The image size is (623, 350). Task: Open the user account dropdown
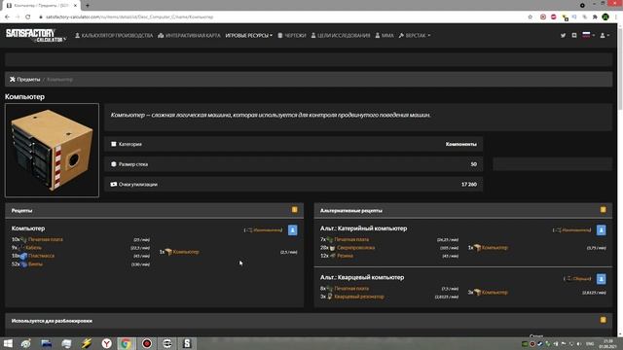605,35
